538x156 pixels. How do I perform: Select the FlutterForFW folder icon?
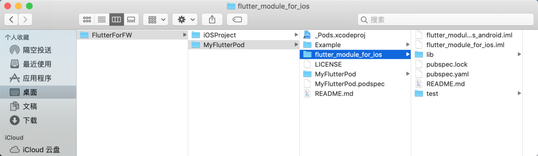(84, 35)
